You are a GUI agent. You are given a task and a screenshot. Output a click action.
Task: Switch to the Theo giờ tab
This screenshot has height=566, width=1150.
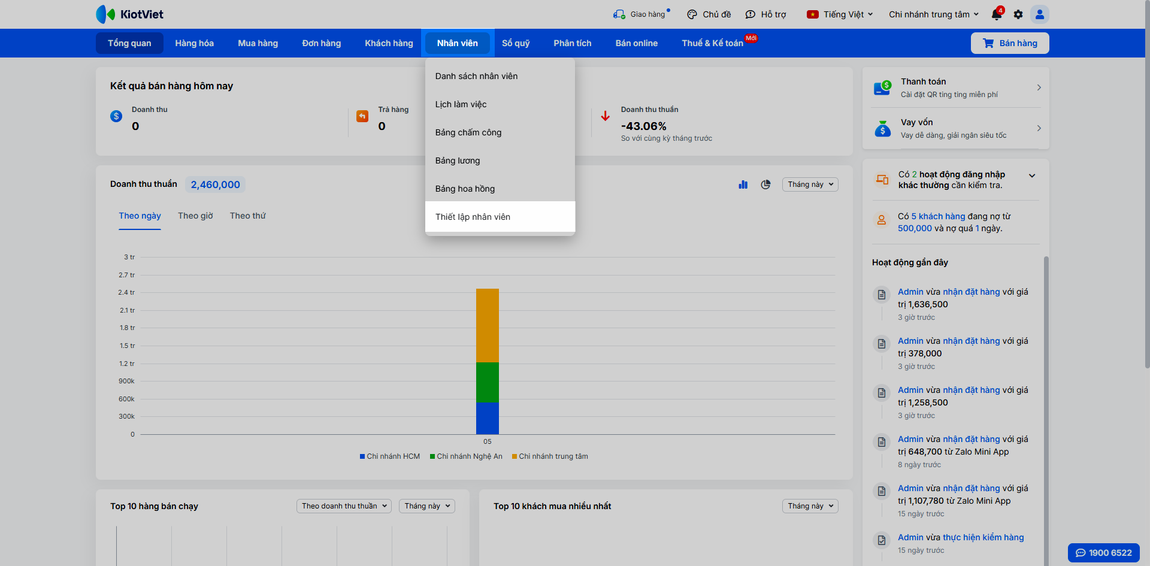195,216
